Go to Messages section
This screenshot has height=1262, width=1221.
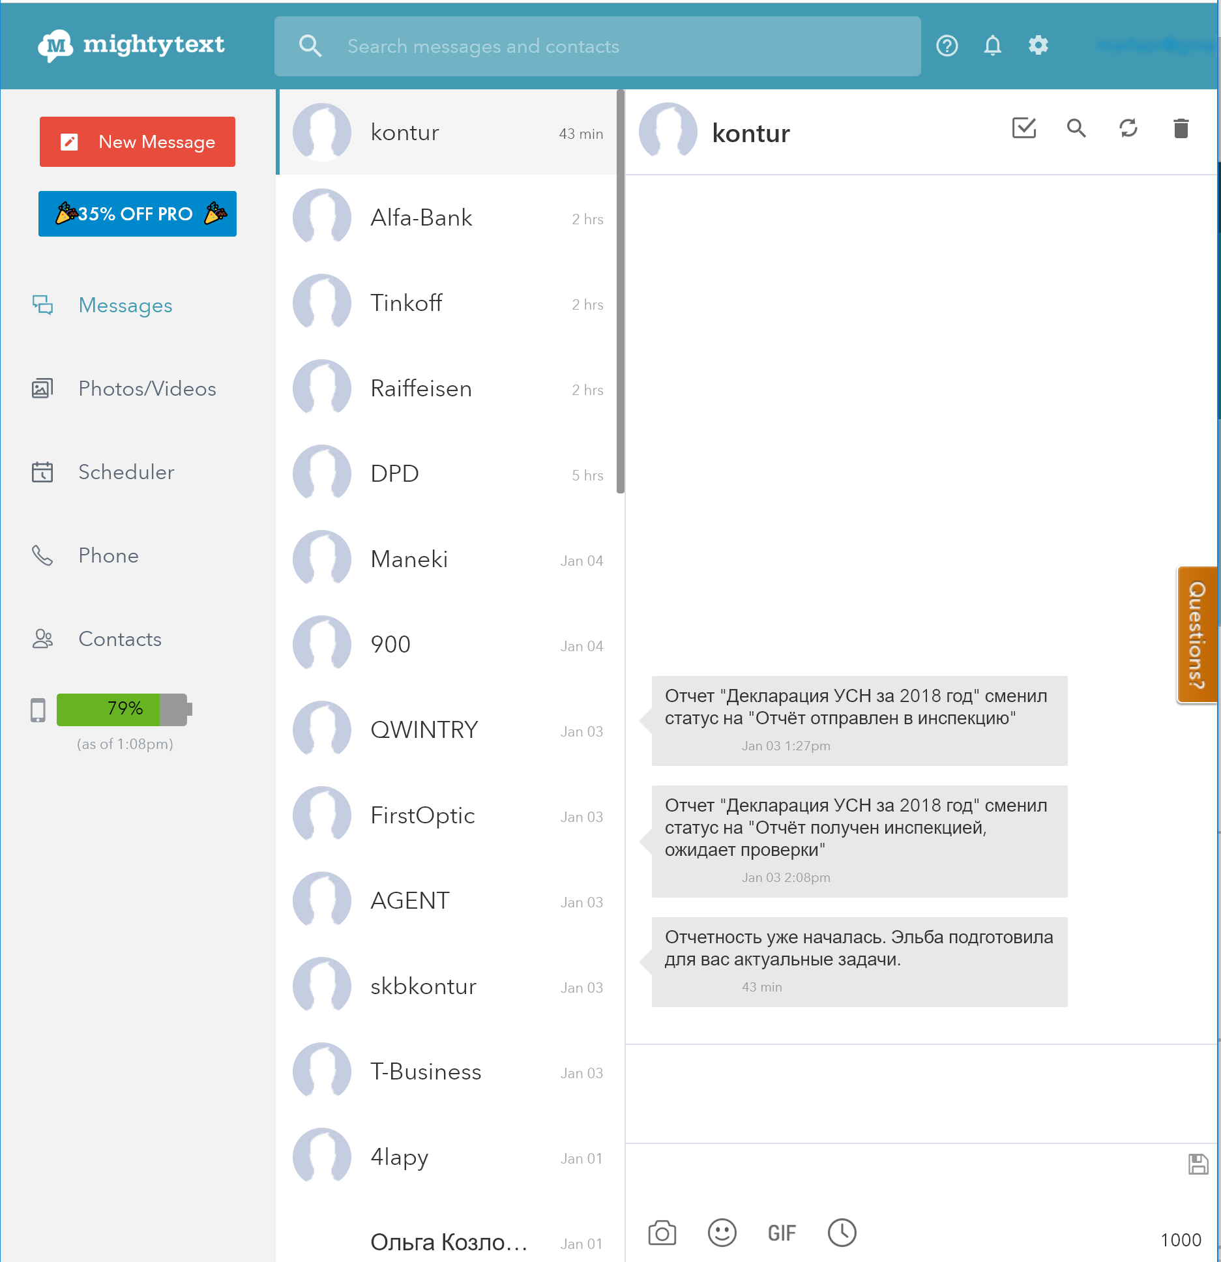(125, 305)
